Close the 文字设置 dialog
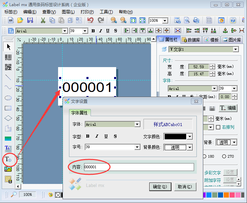Screen dimensions: 247x203 coord(196,101)
